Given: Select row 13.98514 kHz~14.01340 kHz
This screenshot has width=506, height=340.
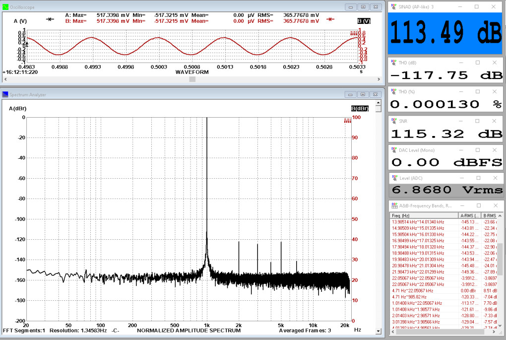Looking at the screenshot, I should pos(443,222).
